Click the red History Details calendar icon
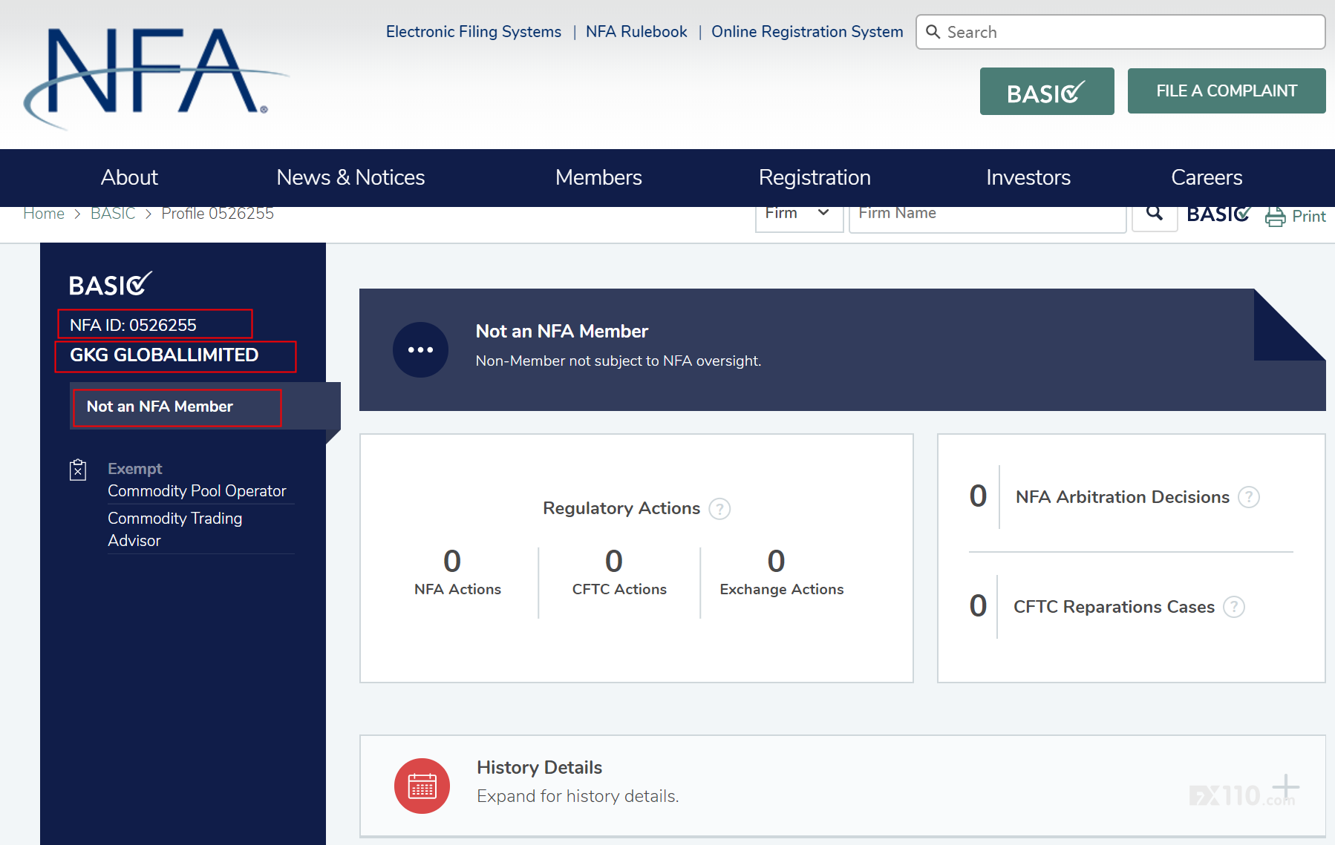Image resolution: width=1335 pixels, height=845 pixels. 422,786
